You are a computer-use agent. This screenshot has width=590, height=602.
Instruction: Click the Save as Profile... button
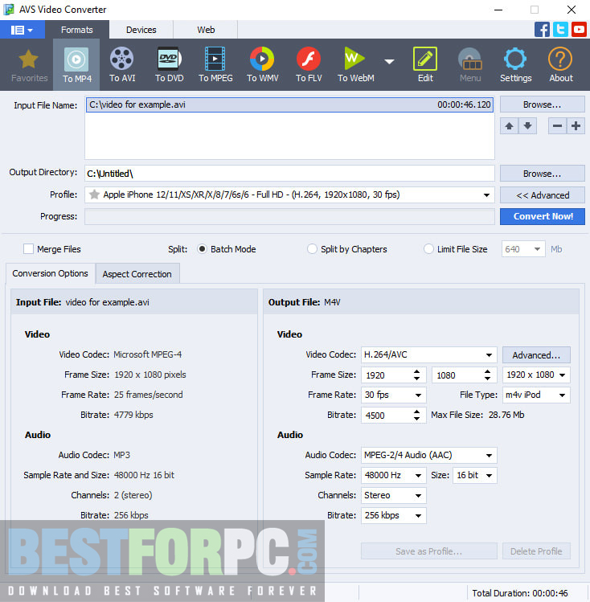tap(428, 551)
